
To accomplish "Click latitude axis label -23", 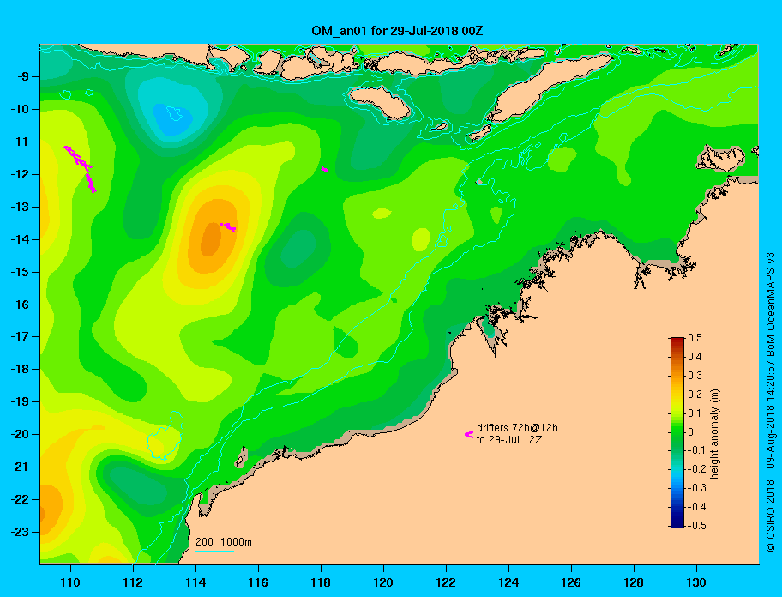I will tap(19, 532).
